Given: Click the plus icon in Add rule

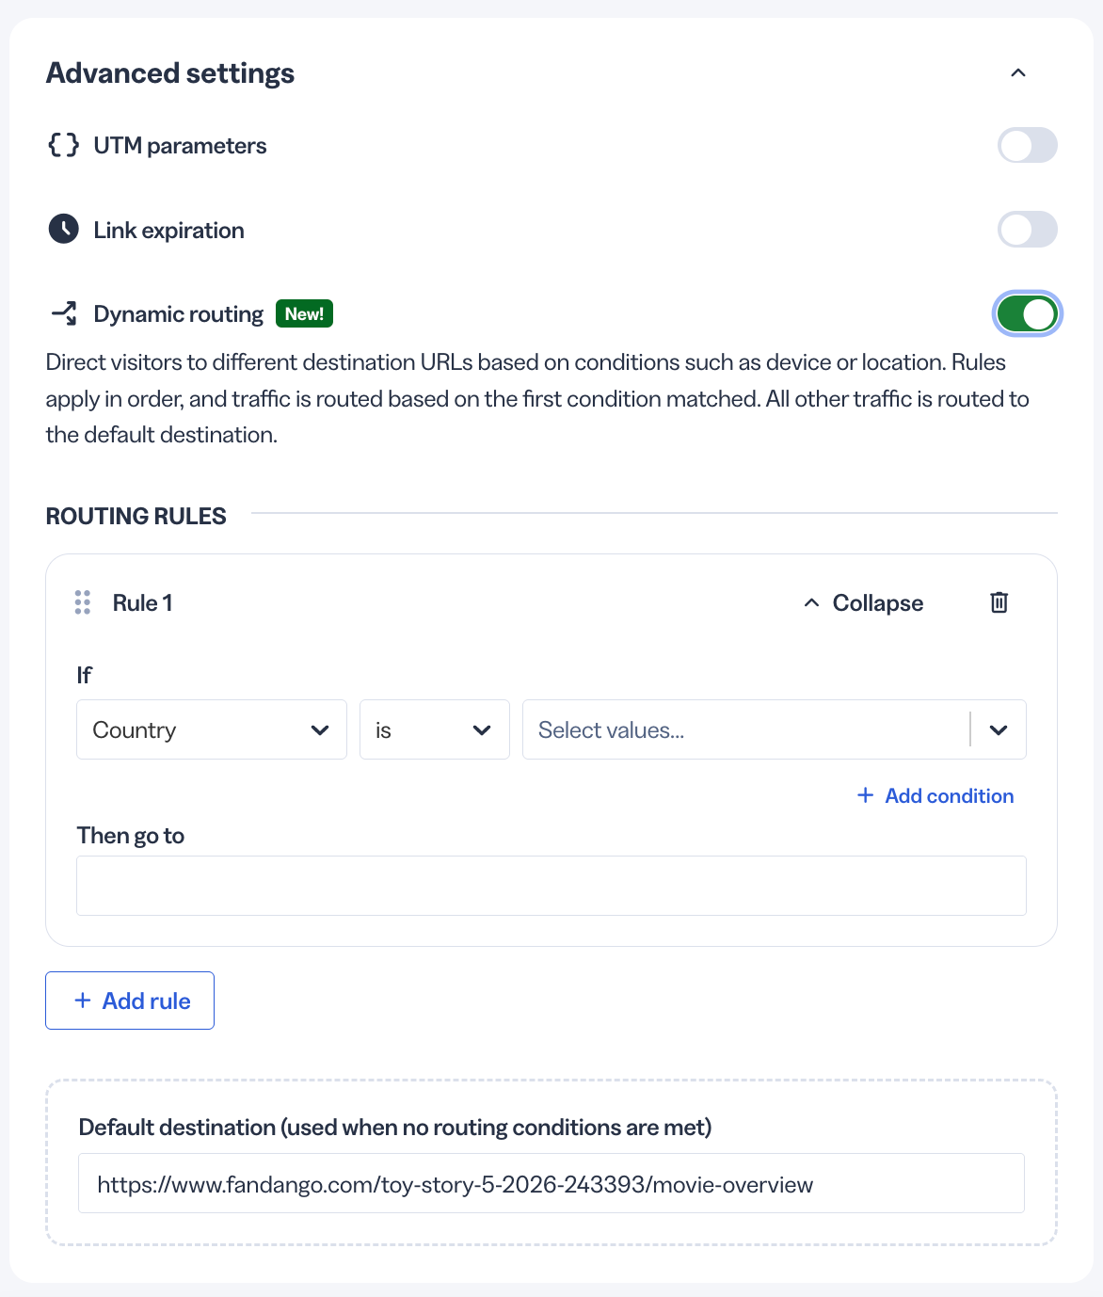Looking at the screenshot, I should pyautogui.click(x=83, y=1001).
